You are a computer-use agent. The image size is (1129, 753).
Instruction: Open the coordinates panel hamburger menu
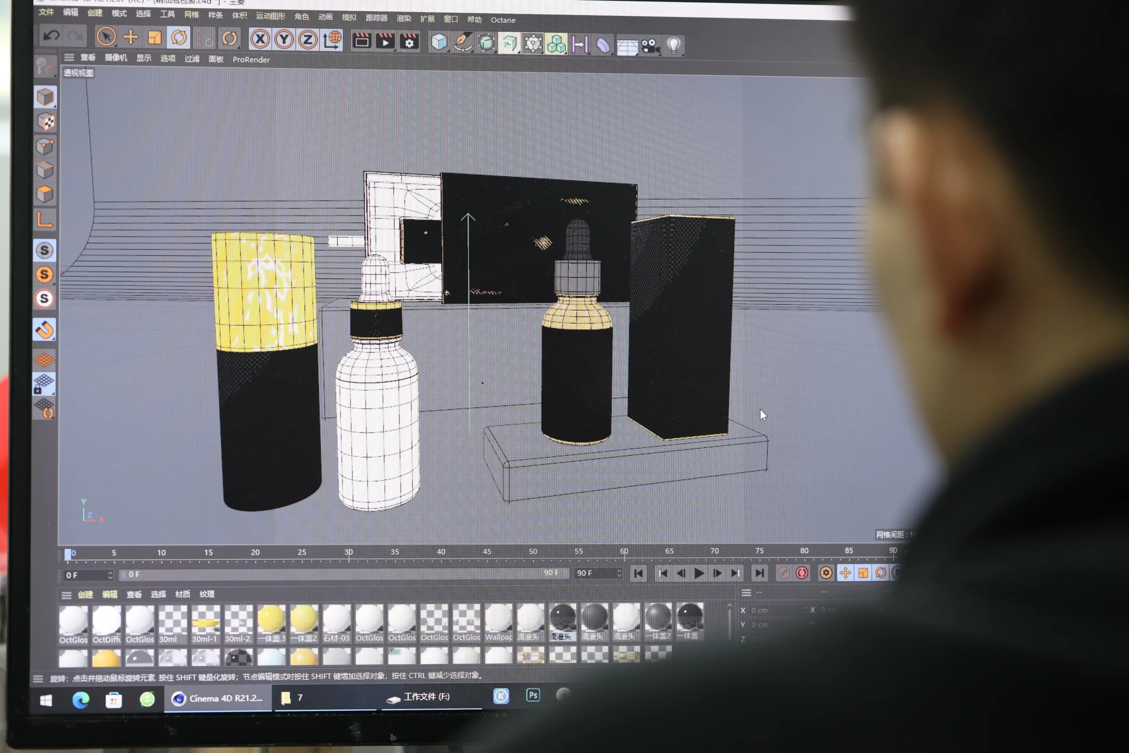pyautogui.click(x=747, y=592)
